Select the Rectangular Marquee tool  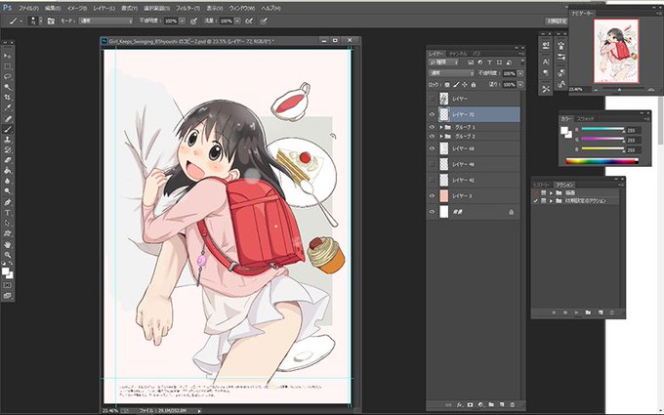7,66
